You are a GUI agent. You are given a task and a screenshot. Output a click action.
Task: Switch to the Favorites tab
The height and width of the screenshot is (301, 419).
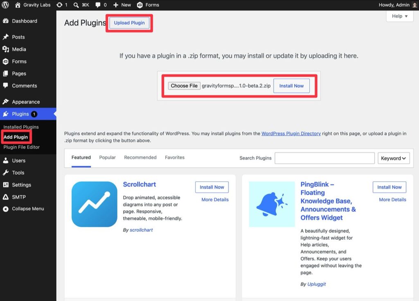click(175, 157)
